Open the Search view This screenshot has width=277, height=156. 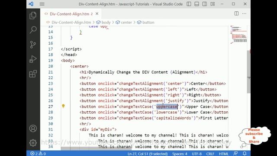coord(33,30)
